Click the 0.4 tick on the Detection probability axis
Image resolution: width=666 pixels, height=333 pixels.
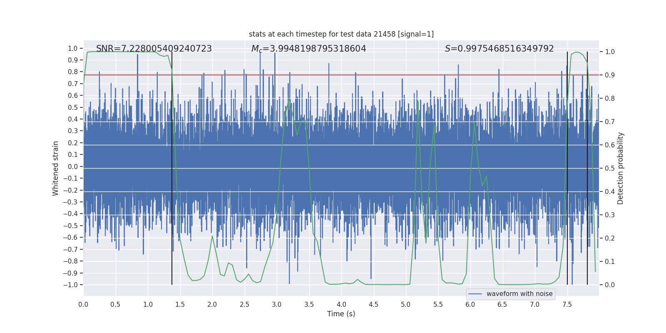(610, 192)
